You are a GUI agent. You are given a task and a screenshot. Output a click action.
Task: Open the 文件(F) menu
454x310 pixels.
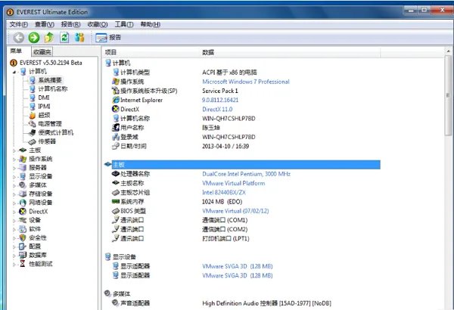click(18, 24)
